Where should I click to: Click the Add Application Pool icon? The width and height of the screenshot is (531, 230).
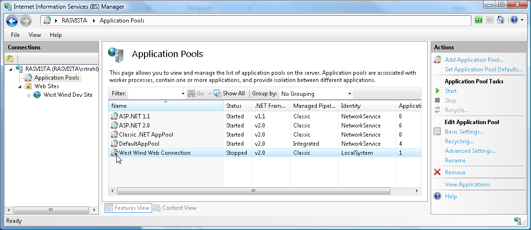[x=437, y=60]
